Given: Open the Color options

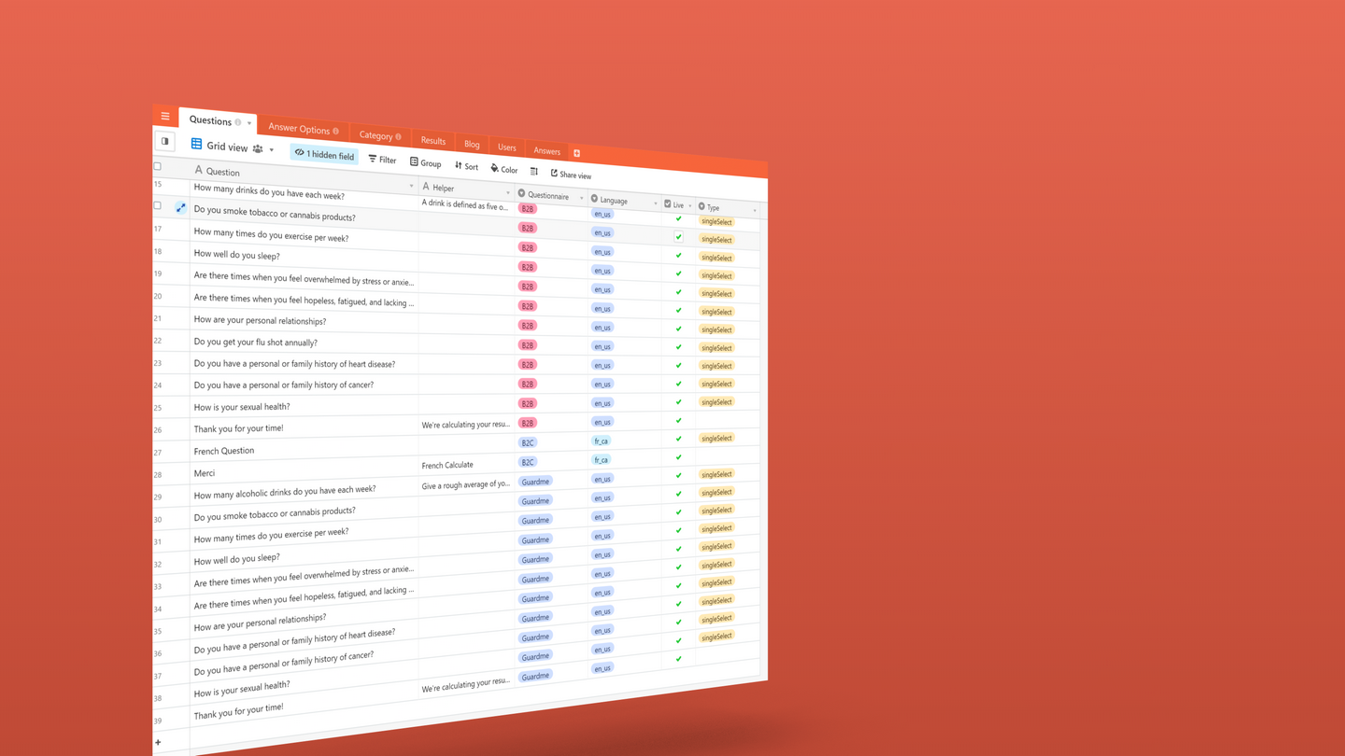Looking at the screenshot, I should (x=503, y=169).
